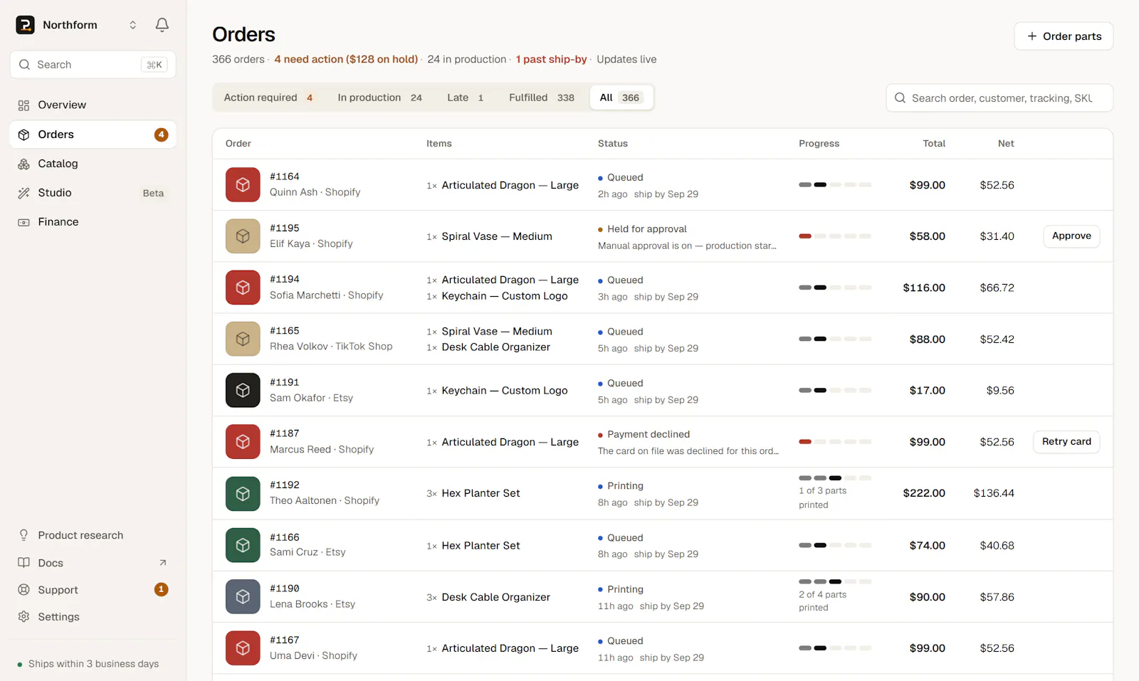Image resolution: width=1139 pixels, height=681 pixels.
Task: Click the $222.00 total for #1192
Action: coord(924,494)
